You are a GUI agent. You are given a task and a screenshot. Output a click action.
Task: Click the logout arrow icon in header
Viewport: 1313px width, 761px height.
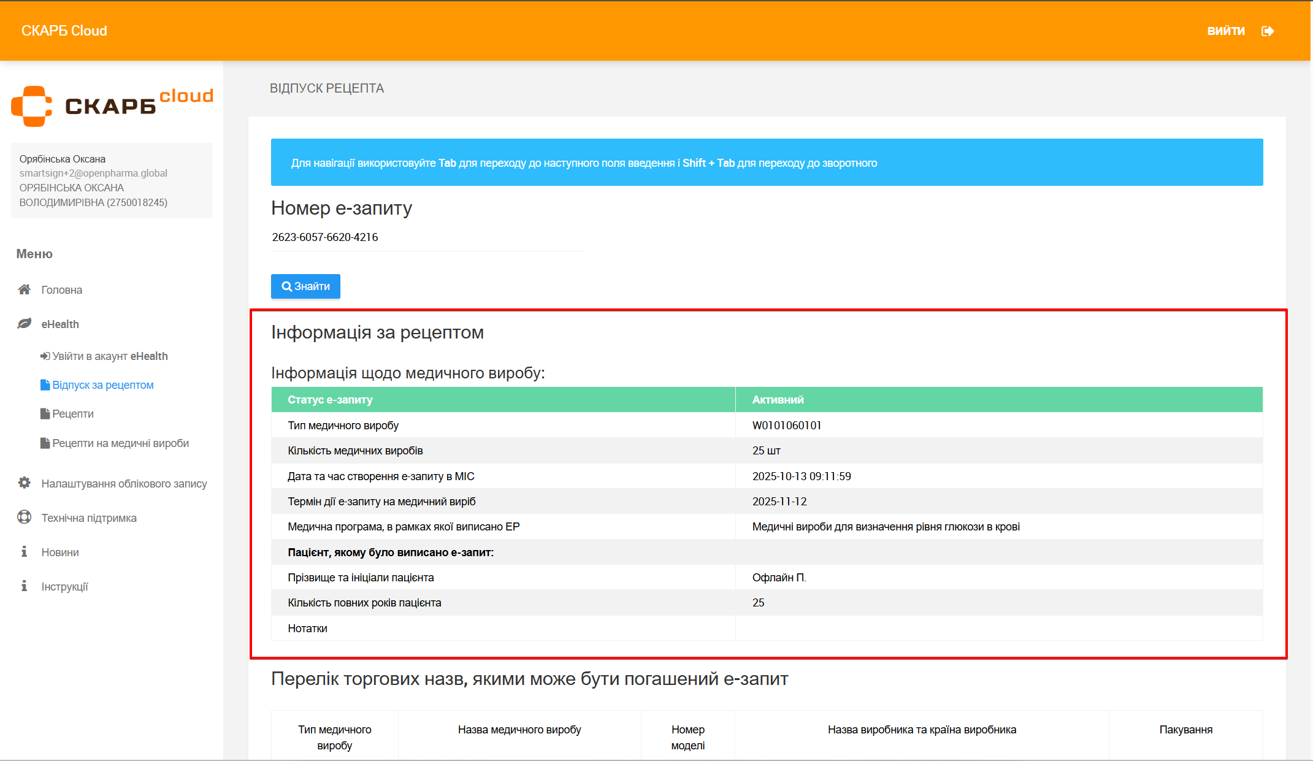click(1268, 31)
